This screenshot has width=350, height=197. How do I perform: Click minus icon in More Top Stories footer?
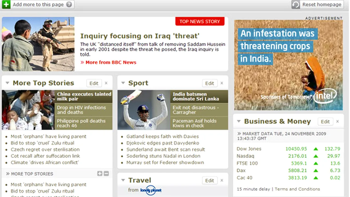coord(106,173)
